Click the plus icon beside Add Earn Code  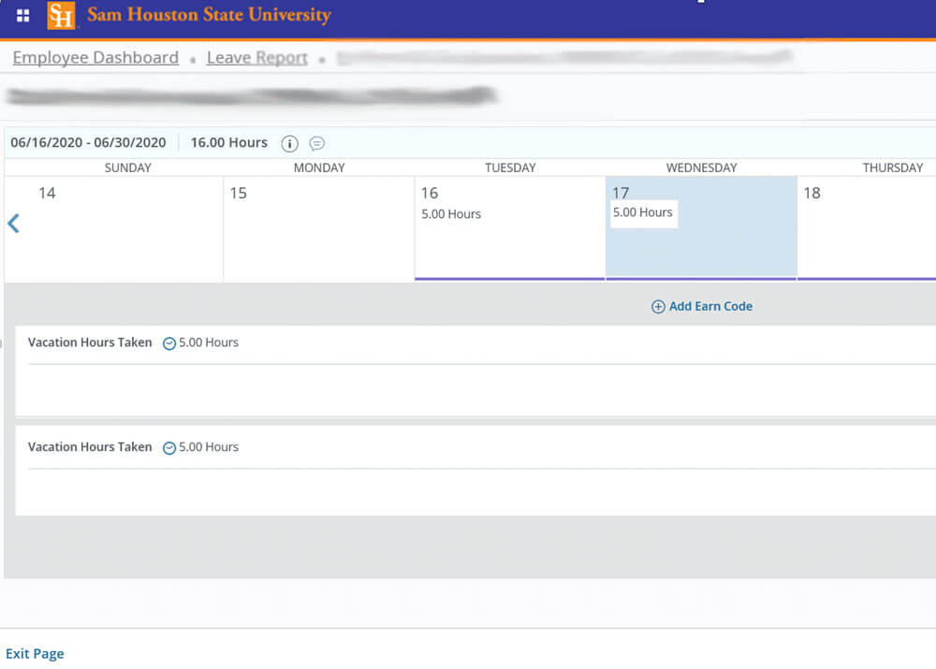(x=658, y=306)
